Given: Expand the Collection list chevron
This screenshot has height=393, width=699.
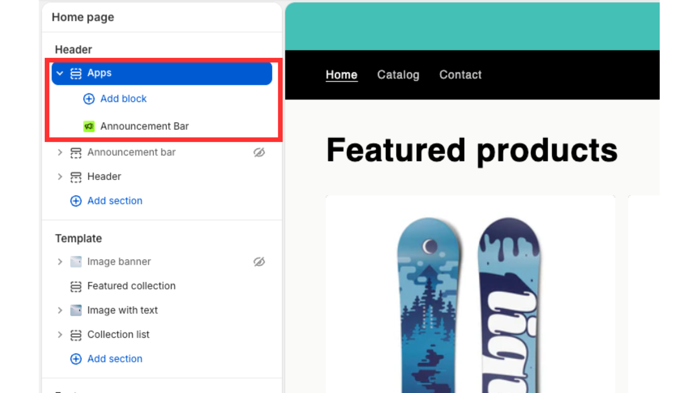Looking at the screenshot, I should click(x=60, y=335).
